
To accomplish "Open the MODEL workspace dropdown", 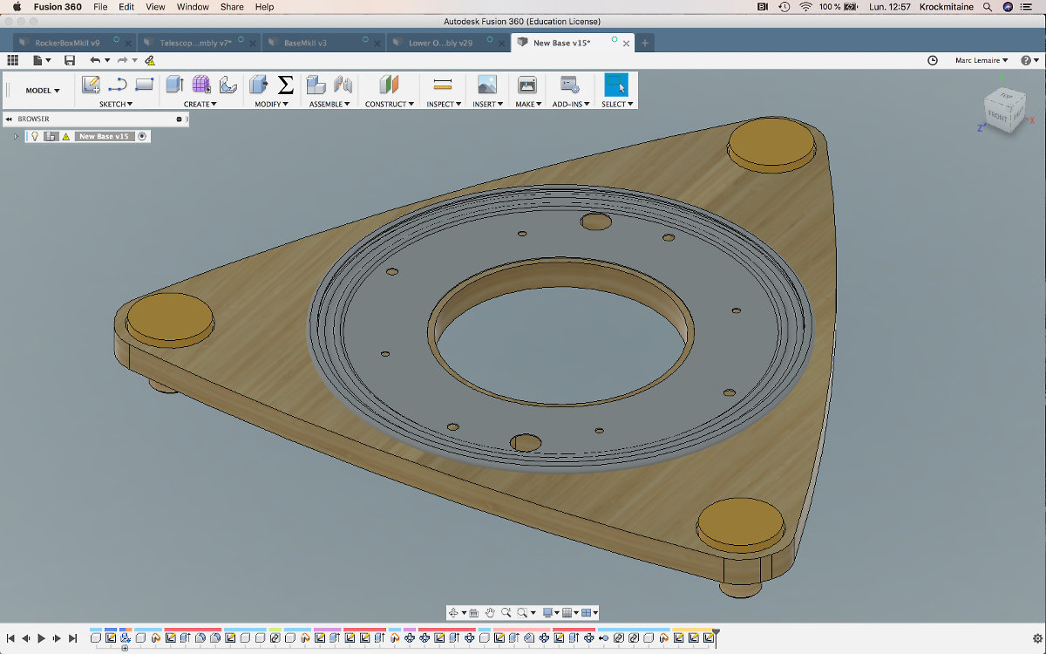I will pyautogui.click(x=43, y=91).
